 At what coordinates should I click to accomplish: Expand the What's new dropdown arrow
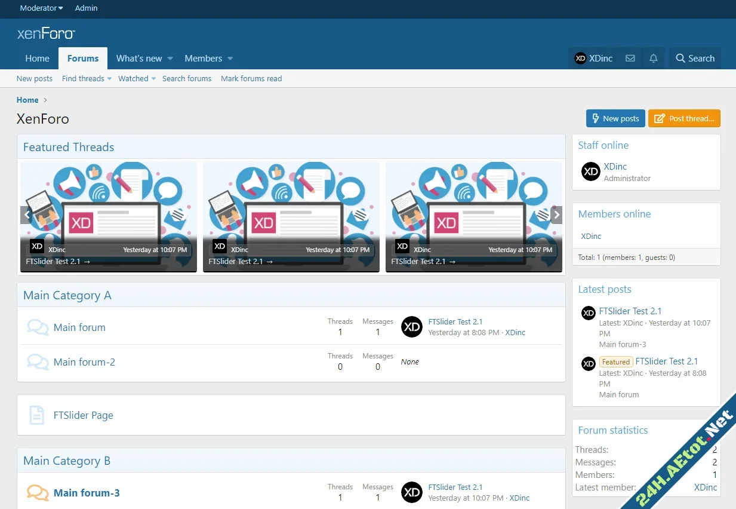click(170, 59)
